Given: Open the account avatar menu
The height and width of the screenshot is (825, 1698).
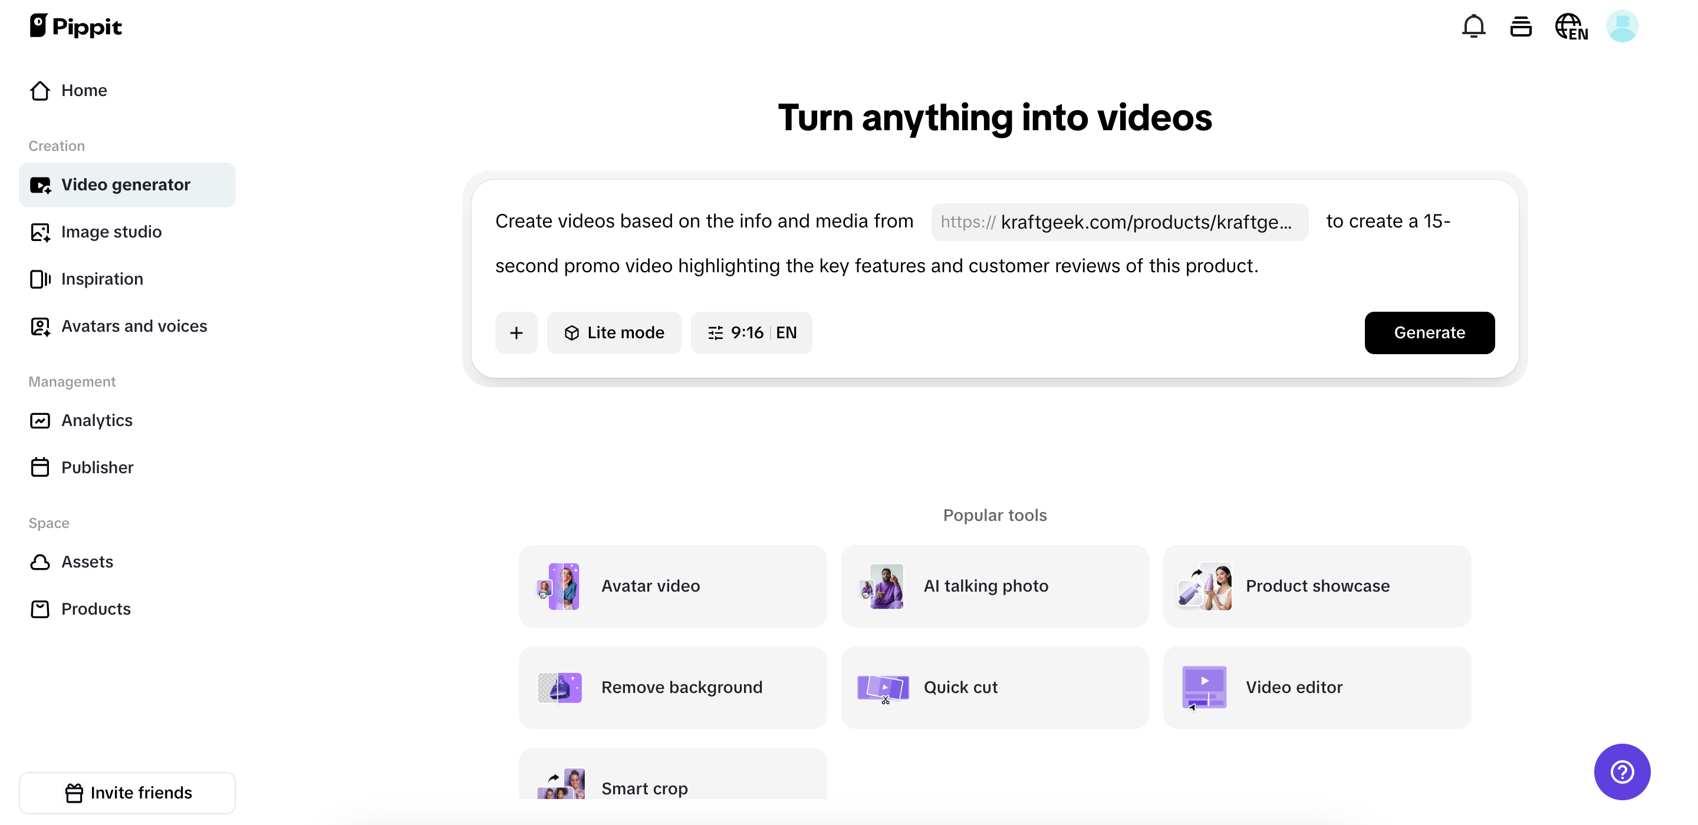Looking at the screenshot, I should [x=1623, y=27].
